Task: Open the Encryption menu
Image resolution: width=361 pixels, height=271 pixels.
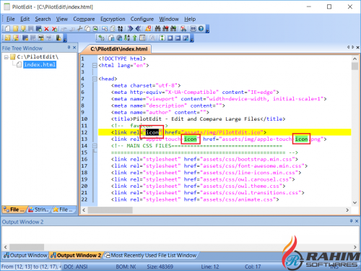Action: pyautogui.click(x=113, y=19)
